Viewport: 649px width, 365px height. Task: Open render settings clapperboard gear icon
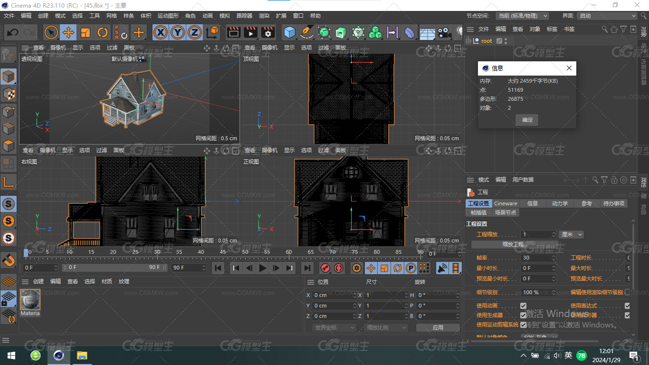point(268,32)
